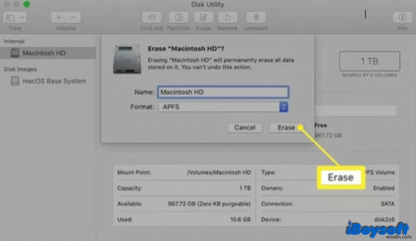Click the Owners value Enabled

click(384, 188)
